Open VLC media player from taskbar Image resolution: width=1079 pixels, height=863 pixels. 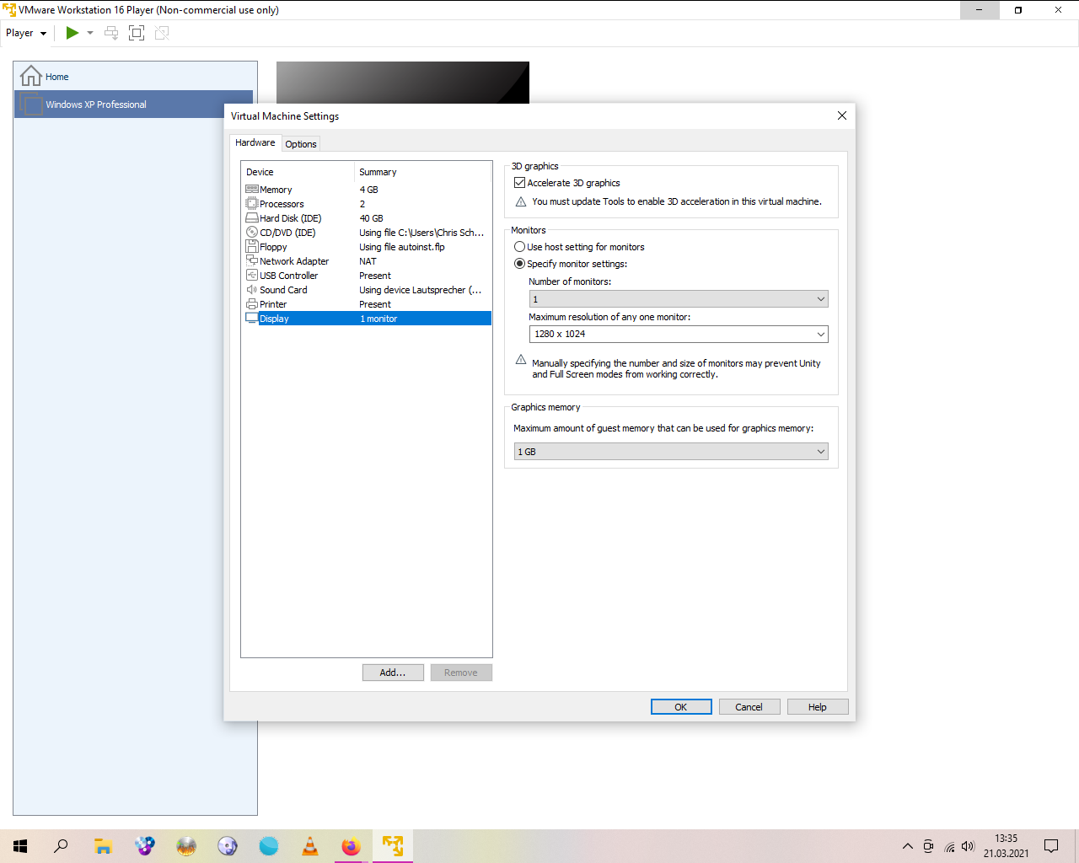click(x=310, y=846)
